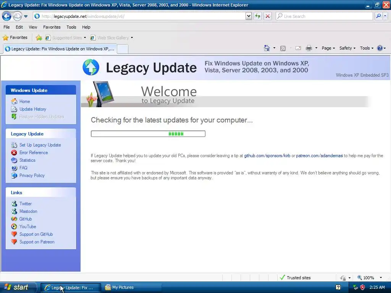Expand the zoom level dropdown arrow

[x=381, y=278]
